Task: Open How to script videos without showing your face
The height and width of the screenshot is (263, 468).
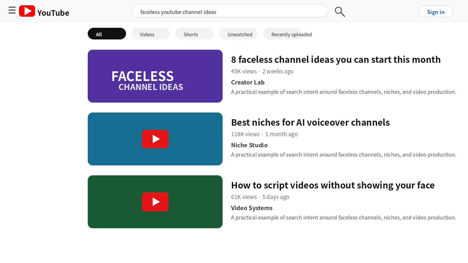Action: [333, 185]
